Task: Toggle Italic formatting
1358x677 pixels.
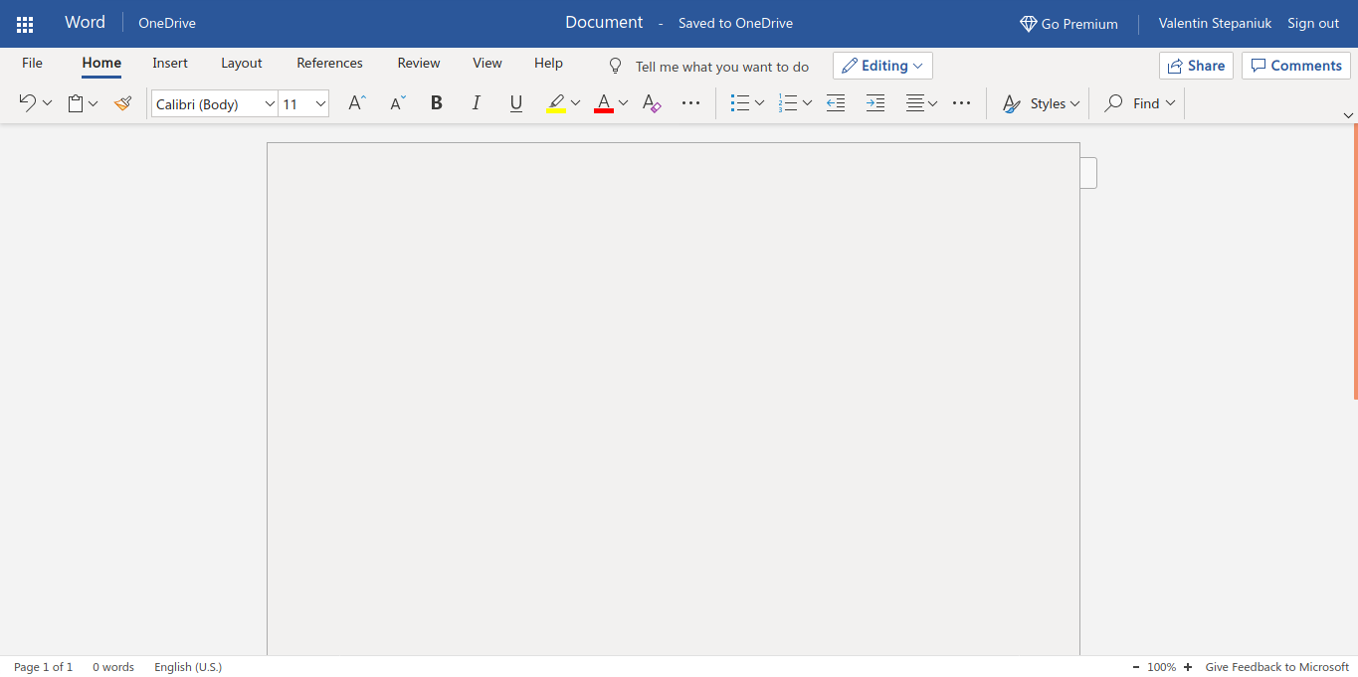Action: point(476,103)
